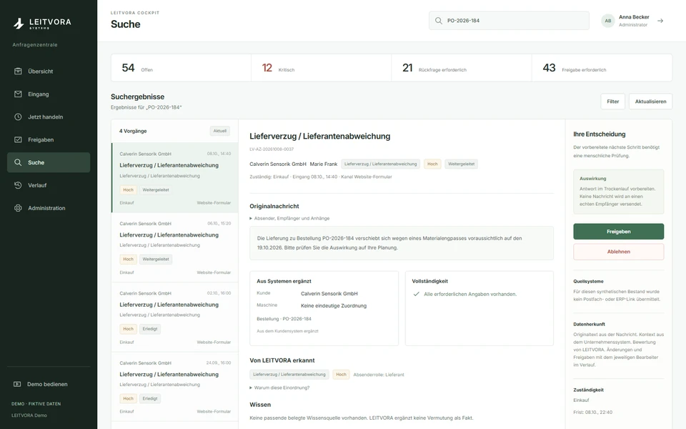The height and width of the screenshot is (429, 686).
Task: Click the AB user avatar
Action: pyautogui.click(x=607, y=21)
